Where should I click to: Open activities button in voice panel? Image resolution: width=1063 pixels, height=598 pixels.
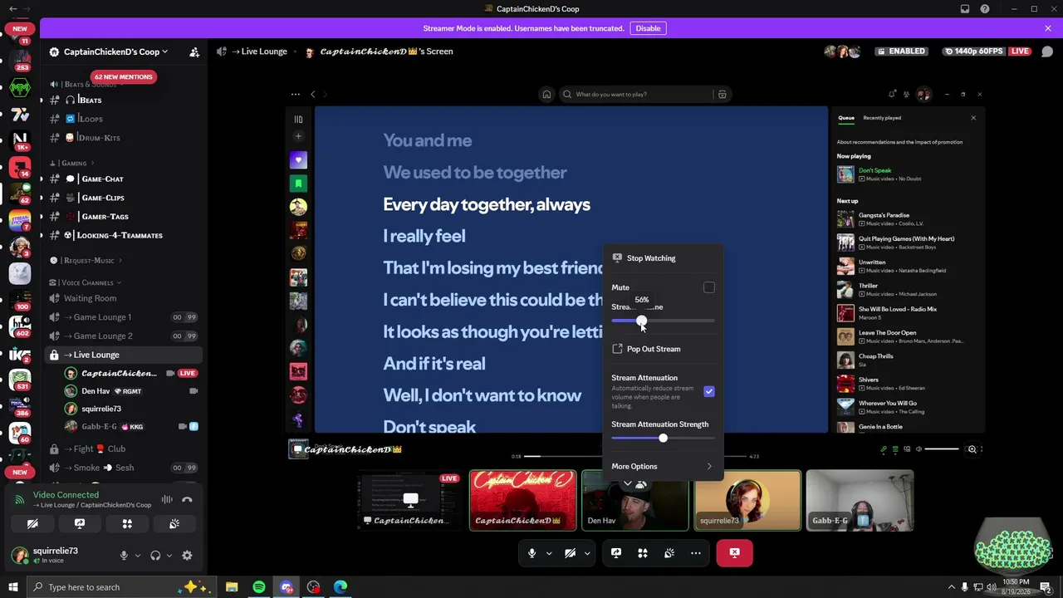coord(127,524)
